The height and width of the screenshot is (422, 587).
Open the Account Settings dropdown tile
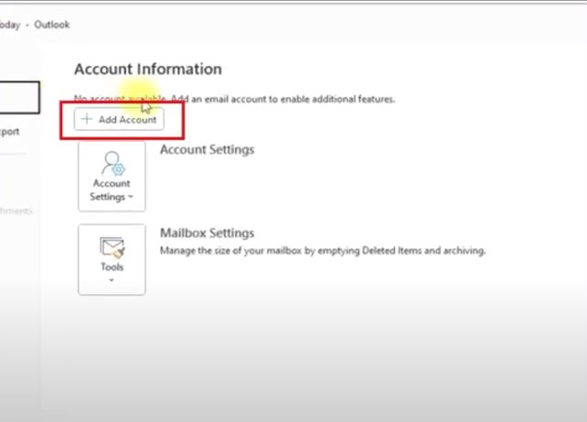point(112,177)
